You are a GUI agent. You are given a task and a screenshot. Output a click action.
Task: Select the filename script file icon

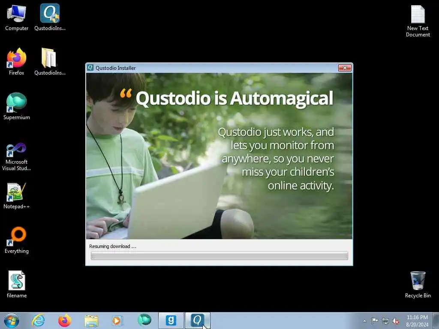pyautogui.click(x=17, y=284)
